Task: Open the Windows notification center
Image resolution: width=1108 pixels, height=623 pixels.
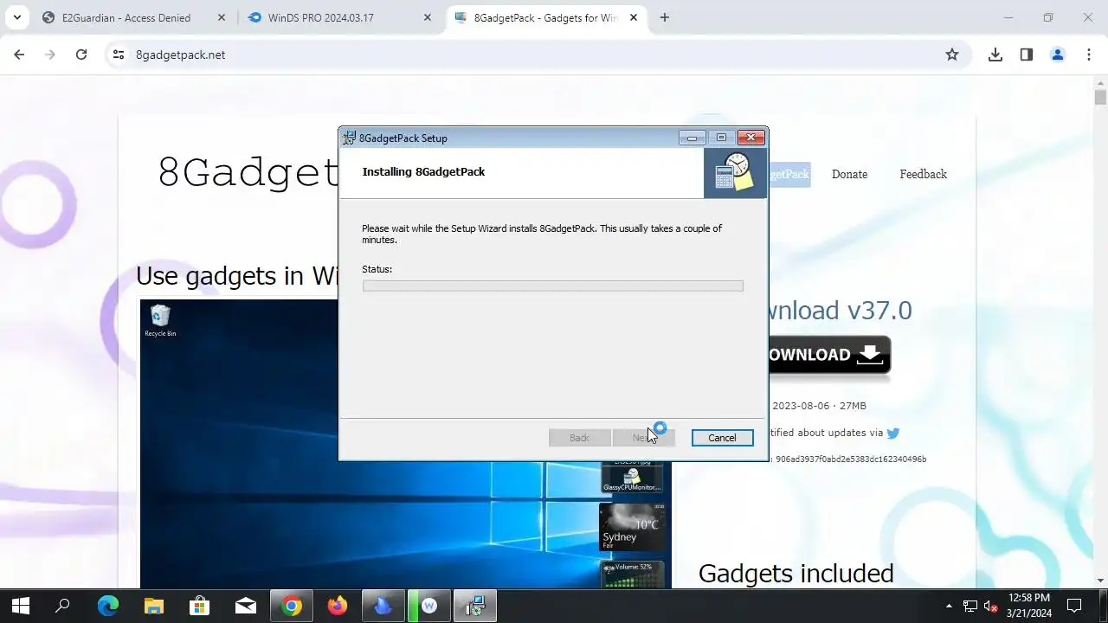Action: (x=1074, y=606)
